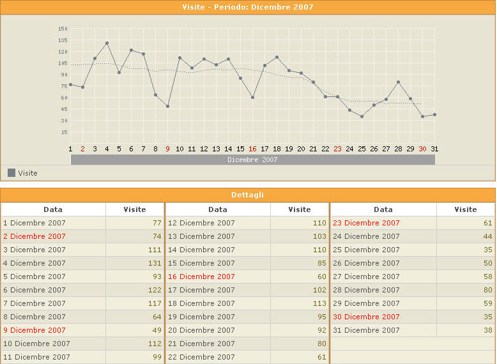
Task: Click the chart data point above day 18
Action: [x=277, y=57]
